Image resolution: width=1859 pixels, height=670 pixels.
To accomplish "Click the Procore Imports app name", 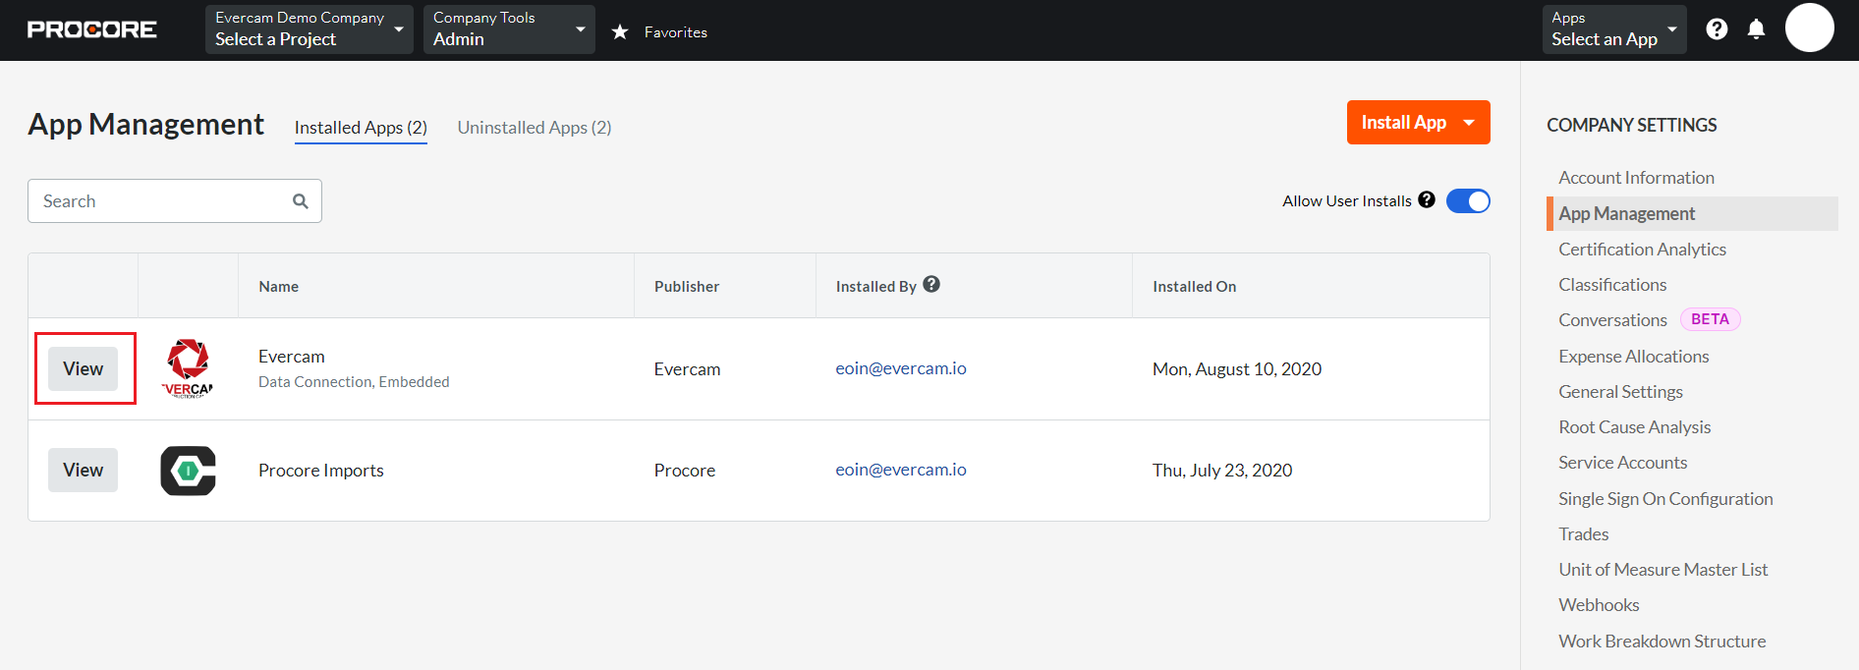I will pos(321,471).
